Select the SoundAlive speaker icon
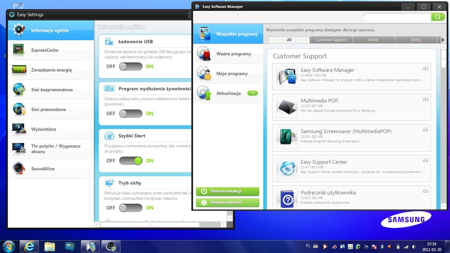The width and height of the screenshot is (450, 253). (x=19, y=168)
